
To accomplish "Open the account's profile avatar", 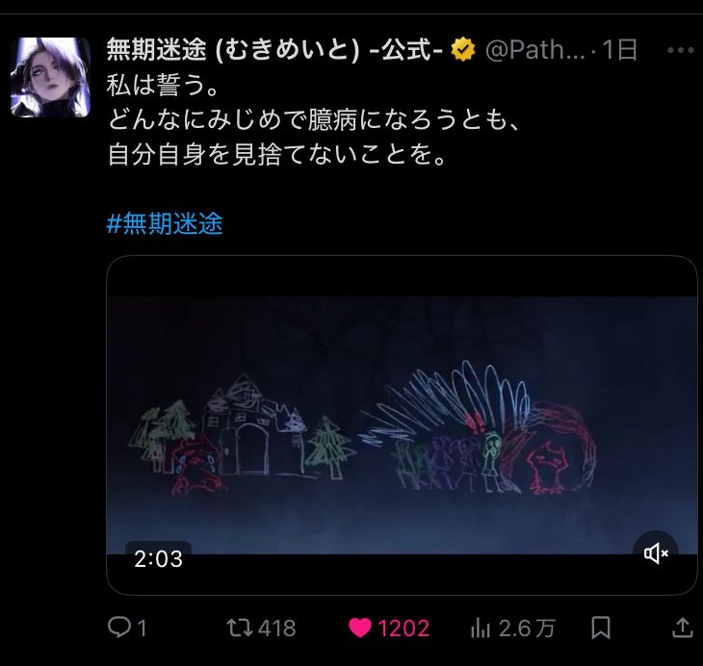I will 51,78.
